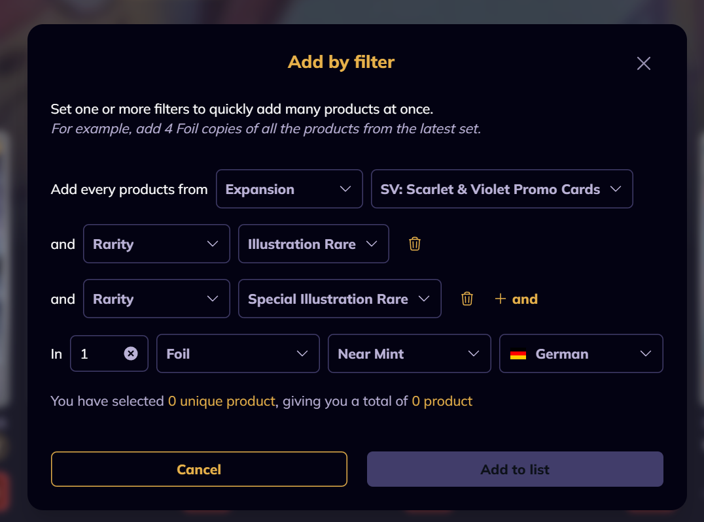Open the Illustration Rare value dropdown
The image size is (704, 522).
[313, 244]
